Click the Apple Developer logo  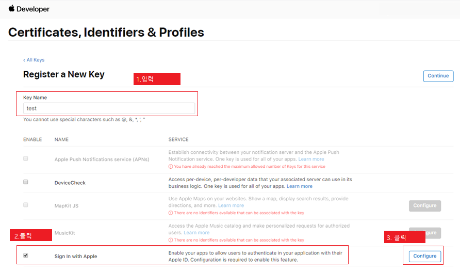click(x=29, y=9)
